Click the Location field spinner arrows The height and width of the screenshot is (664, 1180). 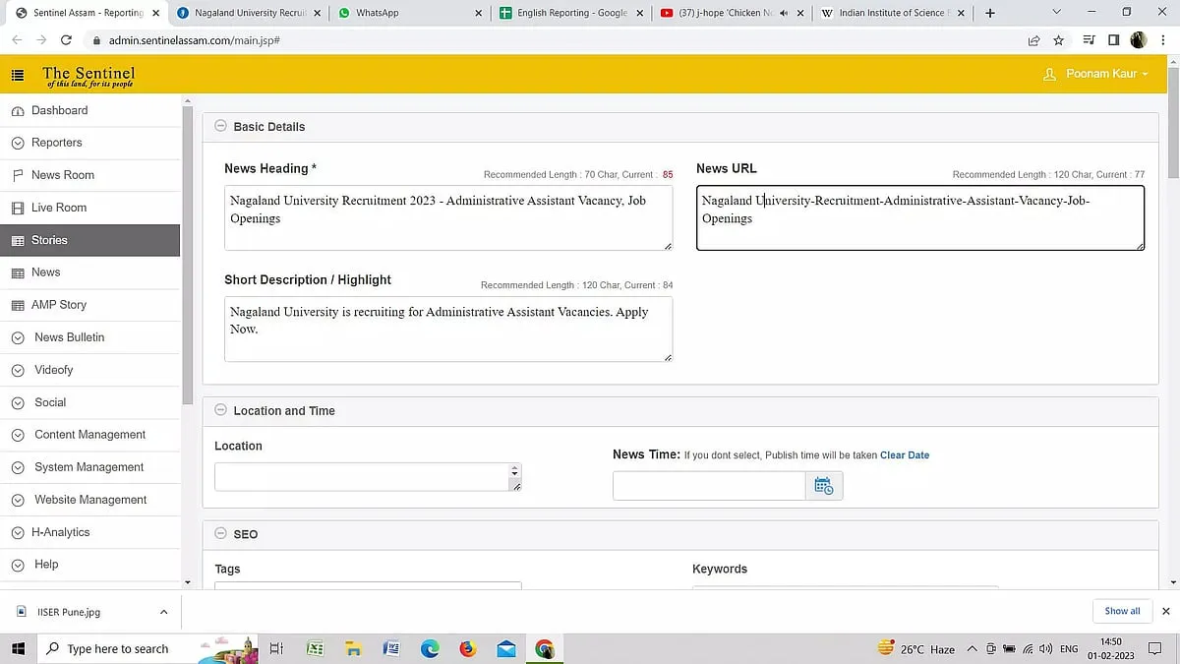(x=514, y=472)
